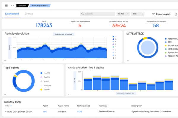Open the Jan-Feb date range dropdown
The width and height of the screenshot is (178, 118).
pyautogui.click(x=123, y=14)
